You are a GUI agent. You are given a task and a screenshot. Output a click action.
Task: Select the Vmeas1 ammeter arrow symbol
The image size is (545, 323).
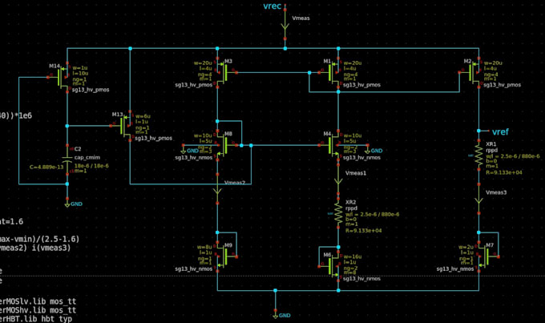(x=338, y=179)
